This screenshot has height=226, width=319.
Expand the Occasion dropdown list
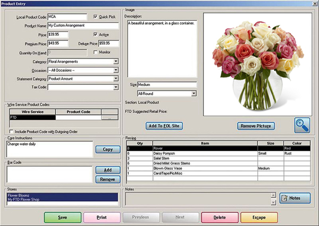click(x=115, y=70)
